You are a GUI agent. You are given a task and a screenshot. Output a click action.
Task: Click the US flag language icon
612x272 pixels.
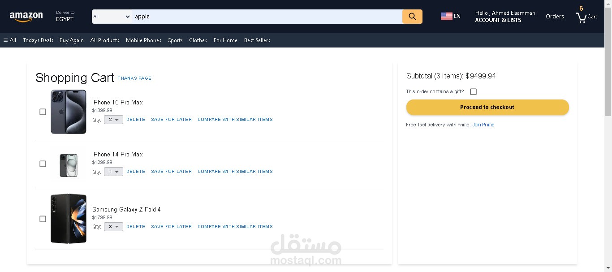446,16
